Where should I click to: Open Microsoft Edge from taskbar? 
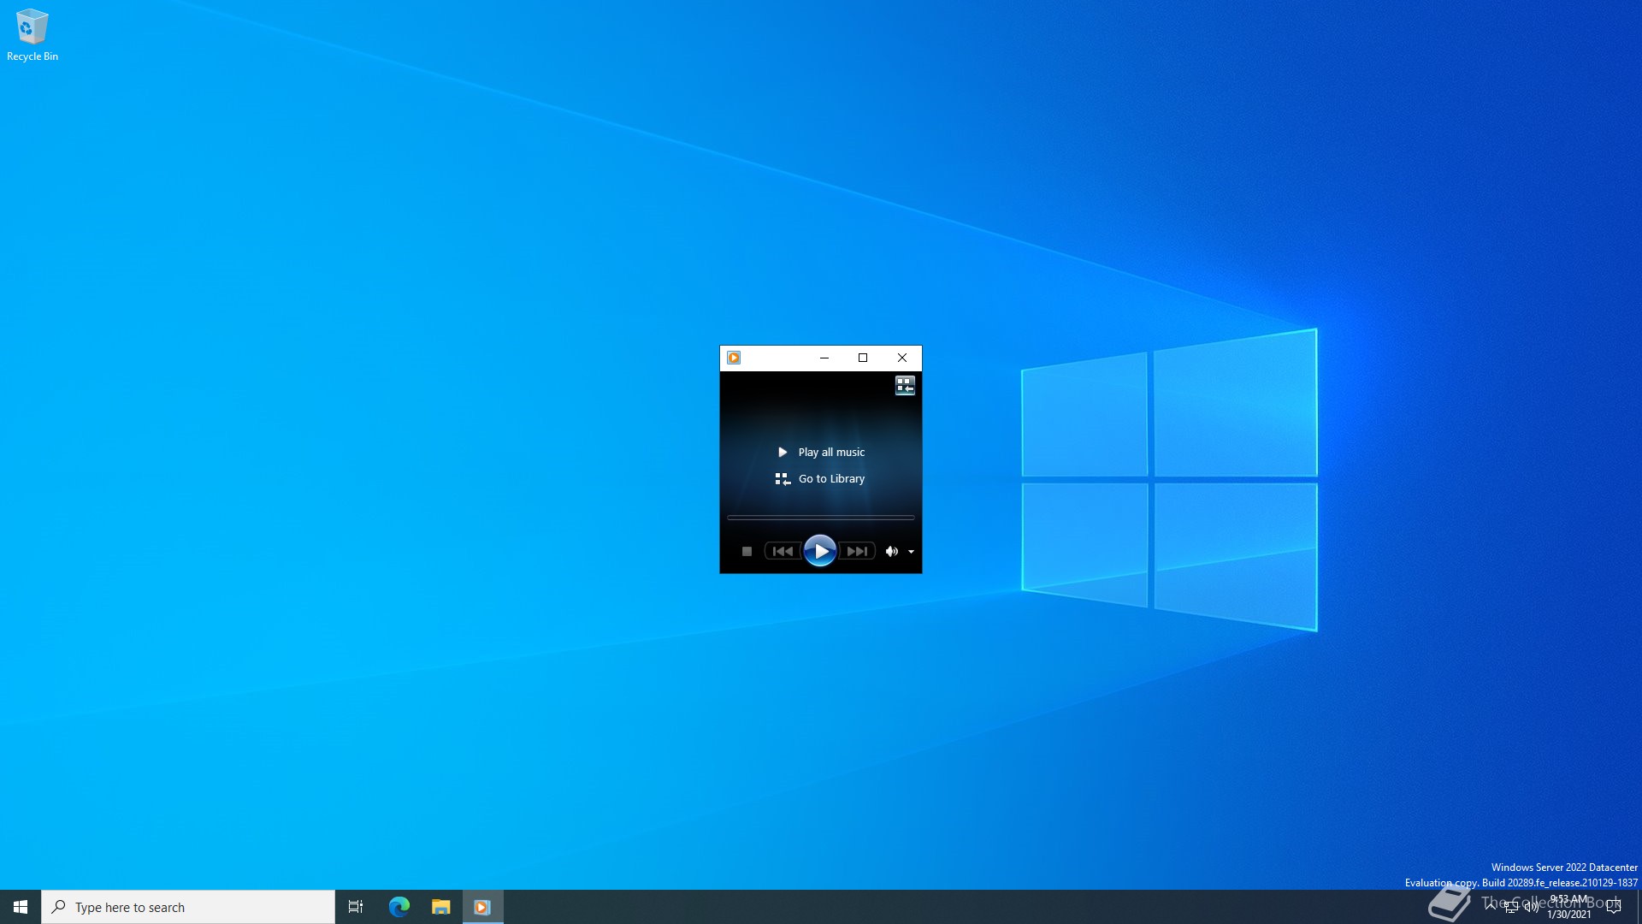pos(399,907)
